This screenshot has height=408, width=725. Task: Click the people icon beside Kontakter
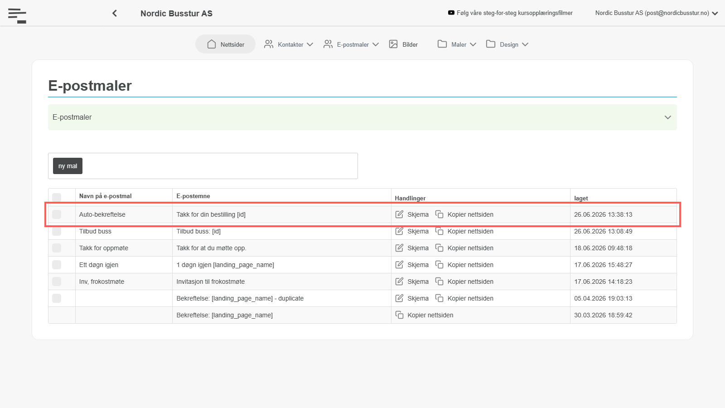269,44
